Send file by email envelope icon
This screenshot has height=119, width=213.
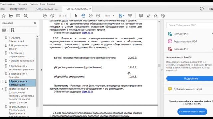coord(18,16)
